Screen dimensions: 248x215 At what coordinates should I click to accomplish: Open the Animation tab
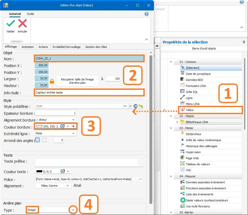[28, 47]
